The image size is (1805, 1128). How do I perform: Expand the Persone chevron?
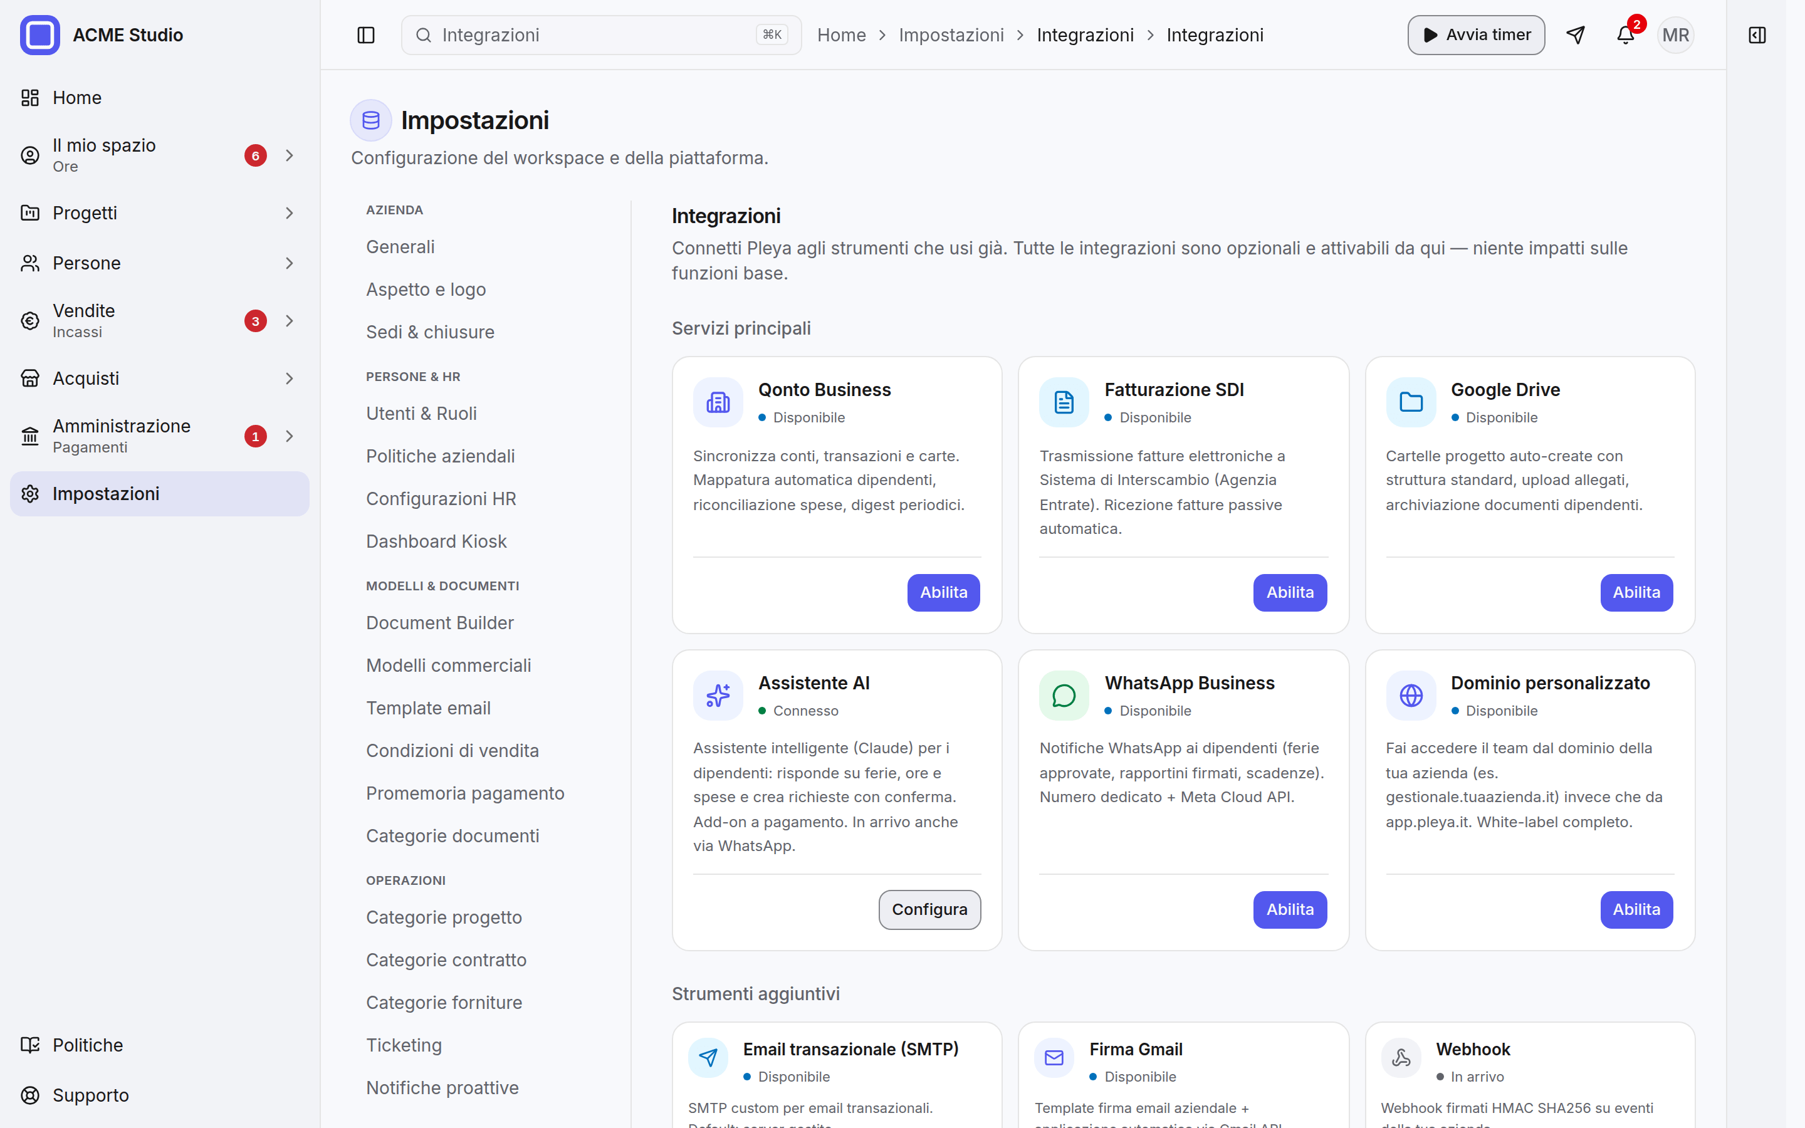(290, 263)
